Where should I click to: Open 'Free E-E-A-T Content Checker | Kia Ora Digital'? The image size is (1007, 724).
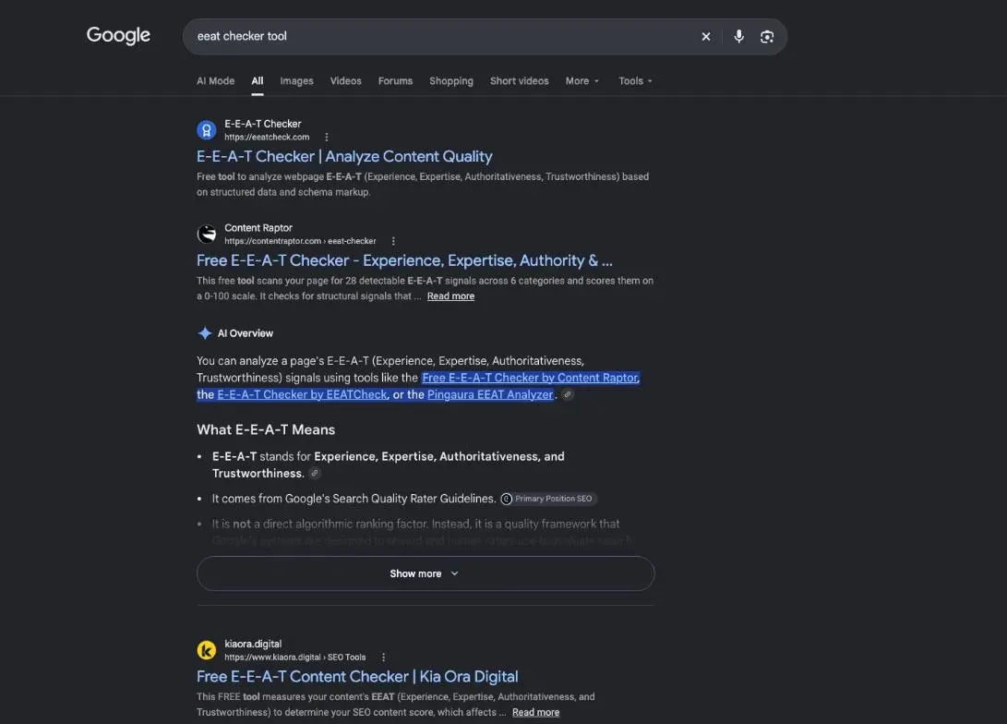(357, 677)
